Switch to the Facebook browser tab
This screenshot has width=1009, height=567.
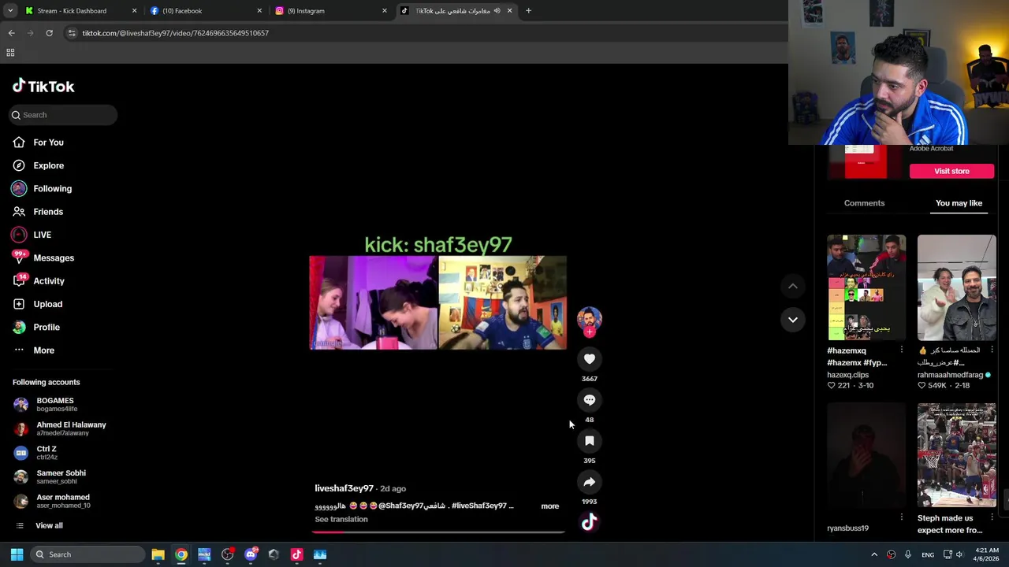pos(205,11)
